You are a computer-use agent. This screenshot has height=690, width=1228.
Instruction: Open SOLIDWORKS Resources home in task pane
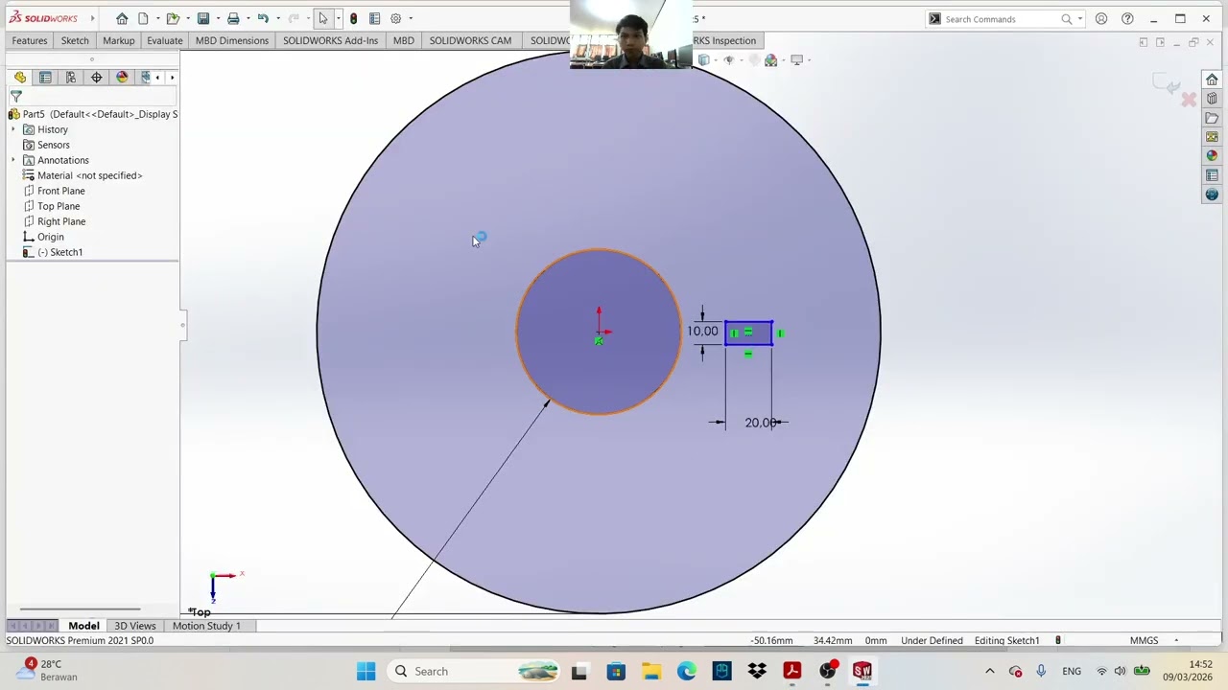pyautogui.click(x=1212, y=80)
